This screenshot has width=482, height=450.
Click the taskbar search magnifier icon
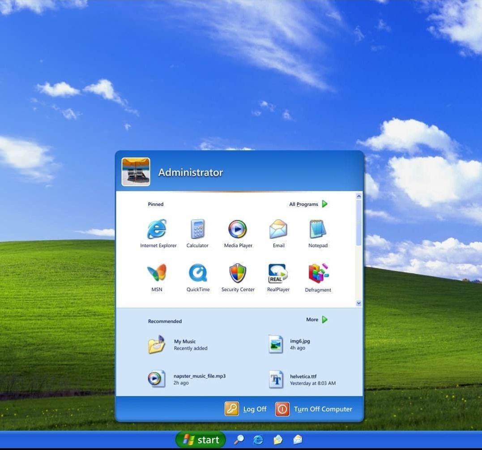[x=239, y=440]
